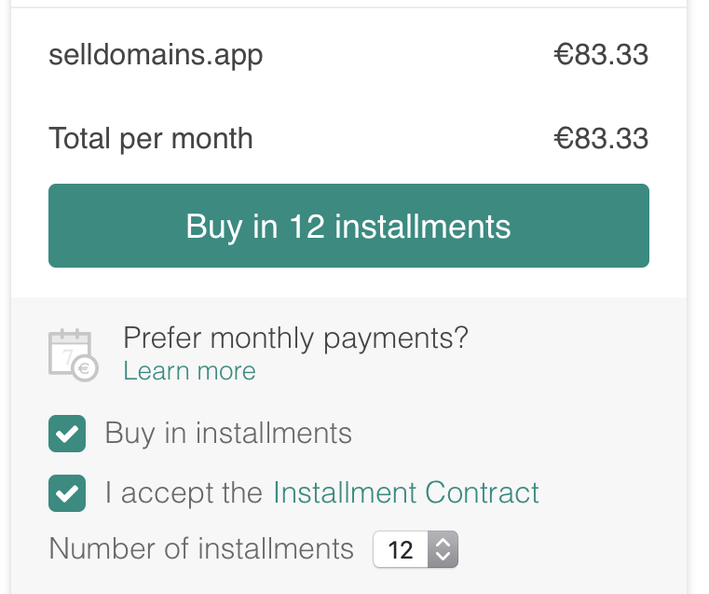
Task: Open the Number of installments dropdown
Action: coord(416,549)
